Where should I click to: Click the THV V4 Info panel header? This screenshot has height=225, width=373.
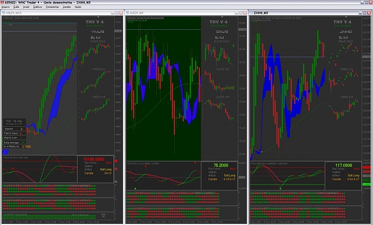pyautogui.click(x=14, y=122)
